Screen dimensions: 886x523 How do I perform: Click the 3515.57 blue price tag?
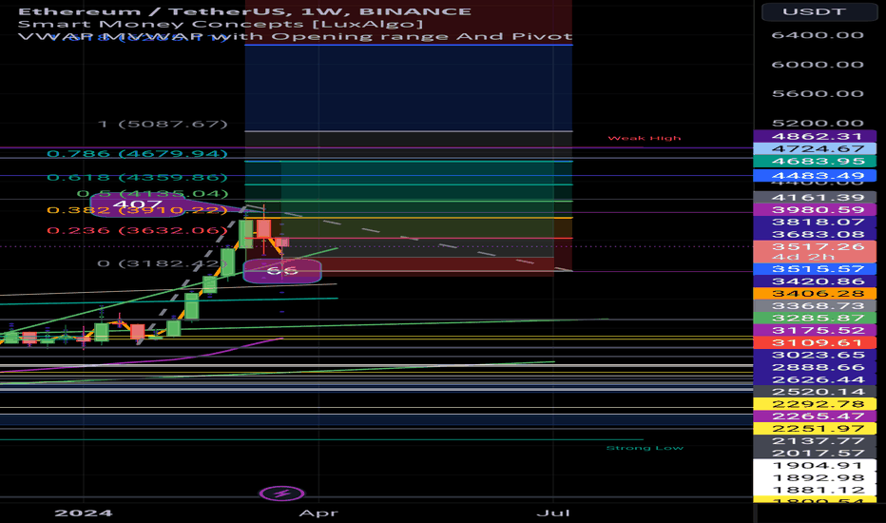pyautogui.click(x=816, y=269)
